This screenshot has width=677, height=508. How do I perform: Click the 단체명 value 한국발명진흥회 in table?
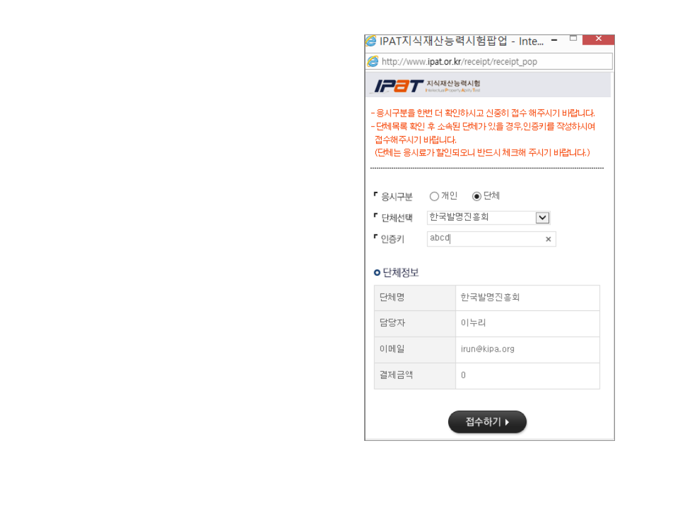coord(490,297)
